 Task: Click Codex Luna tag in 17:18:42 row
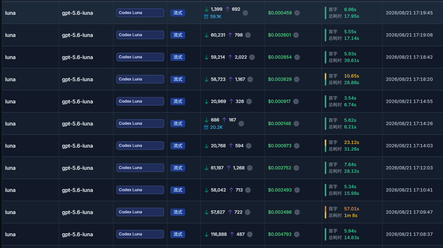pos(140,57)
